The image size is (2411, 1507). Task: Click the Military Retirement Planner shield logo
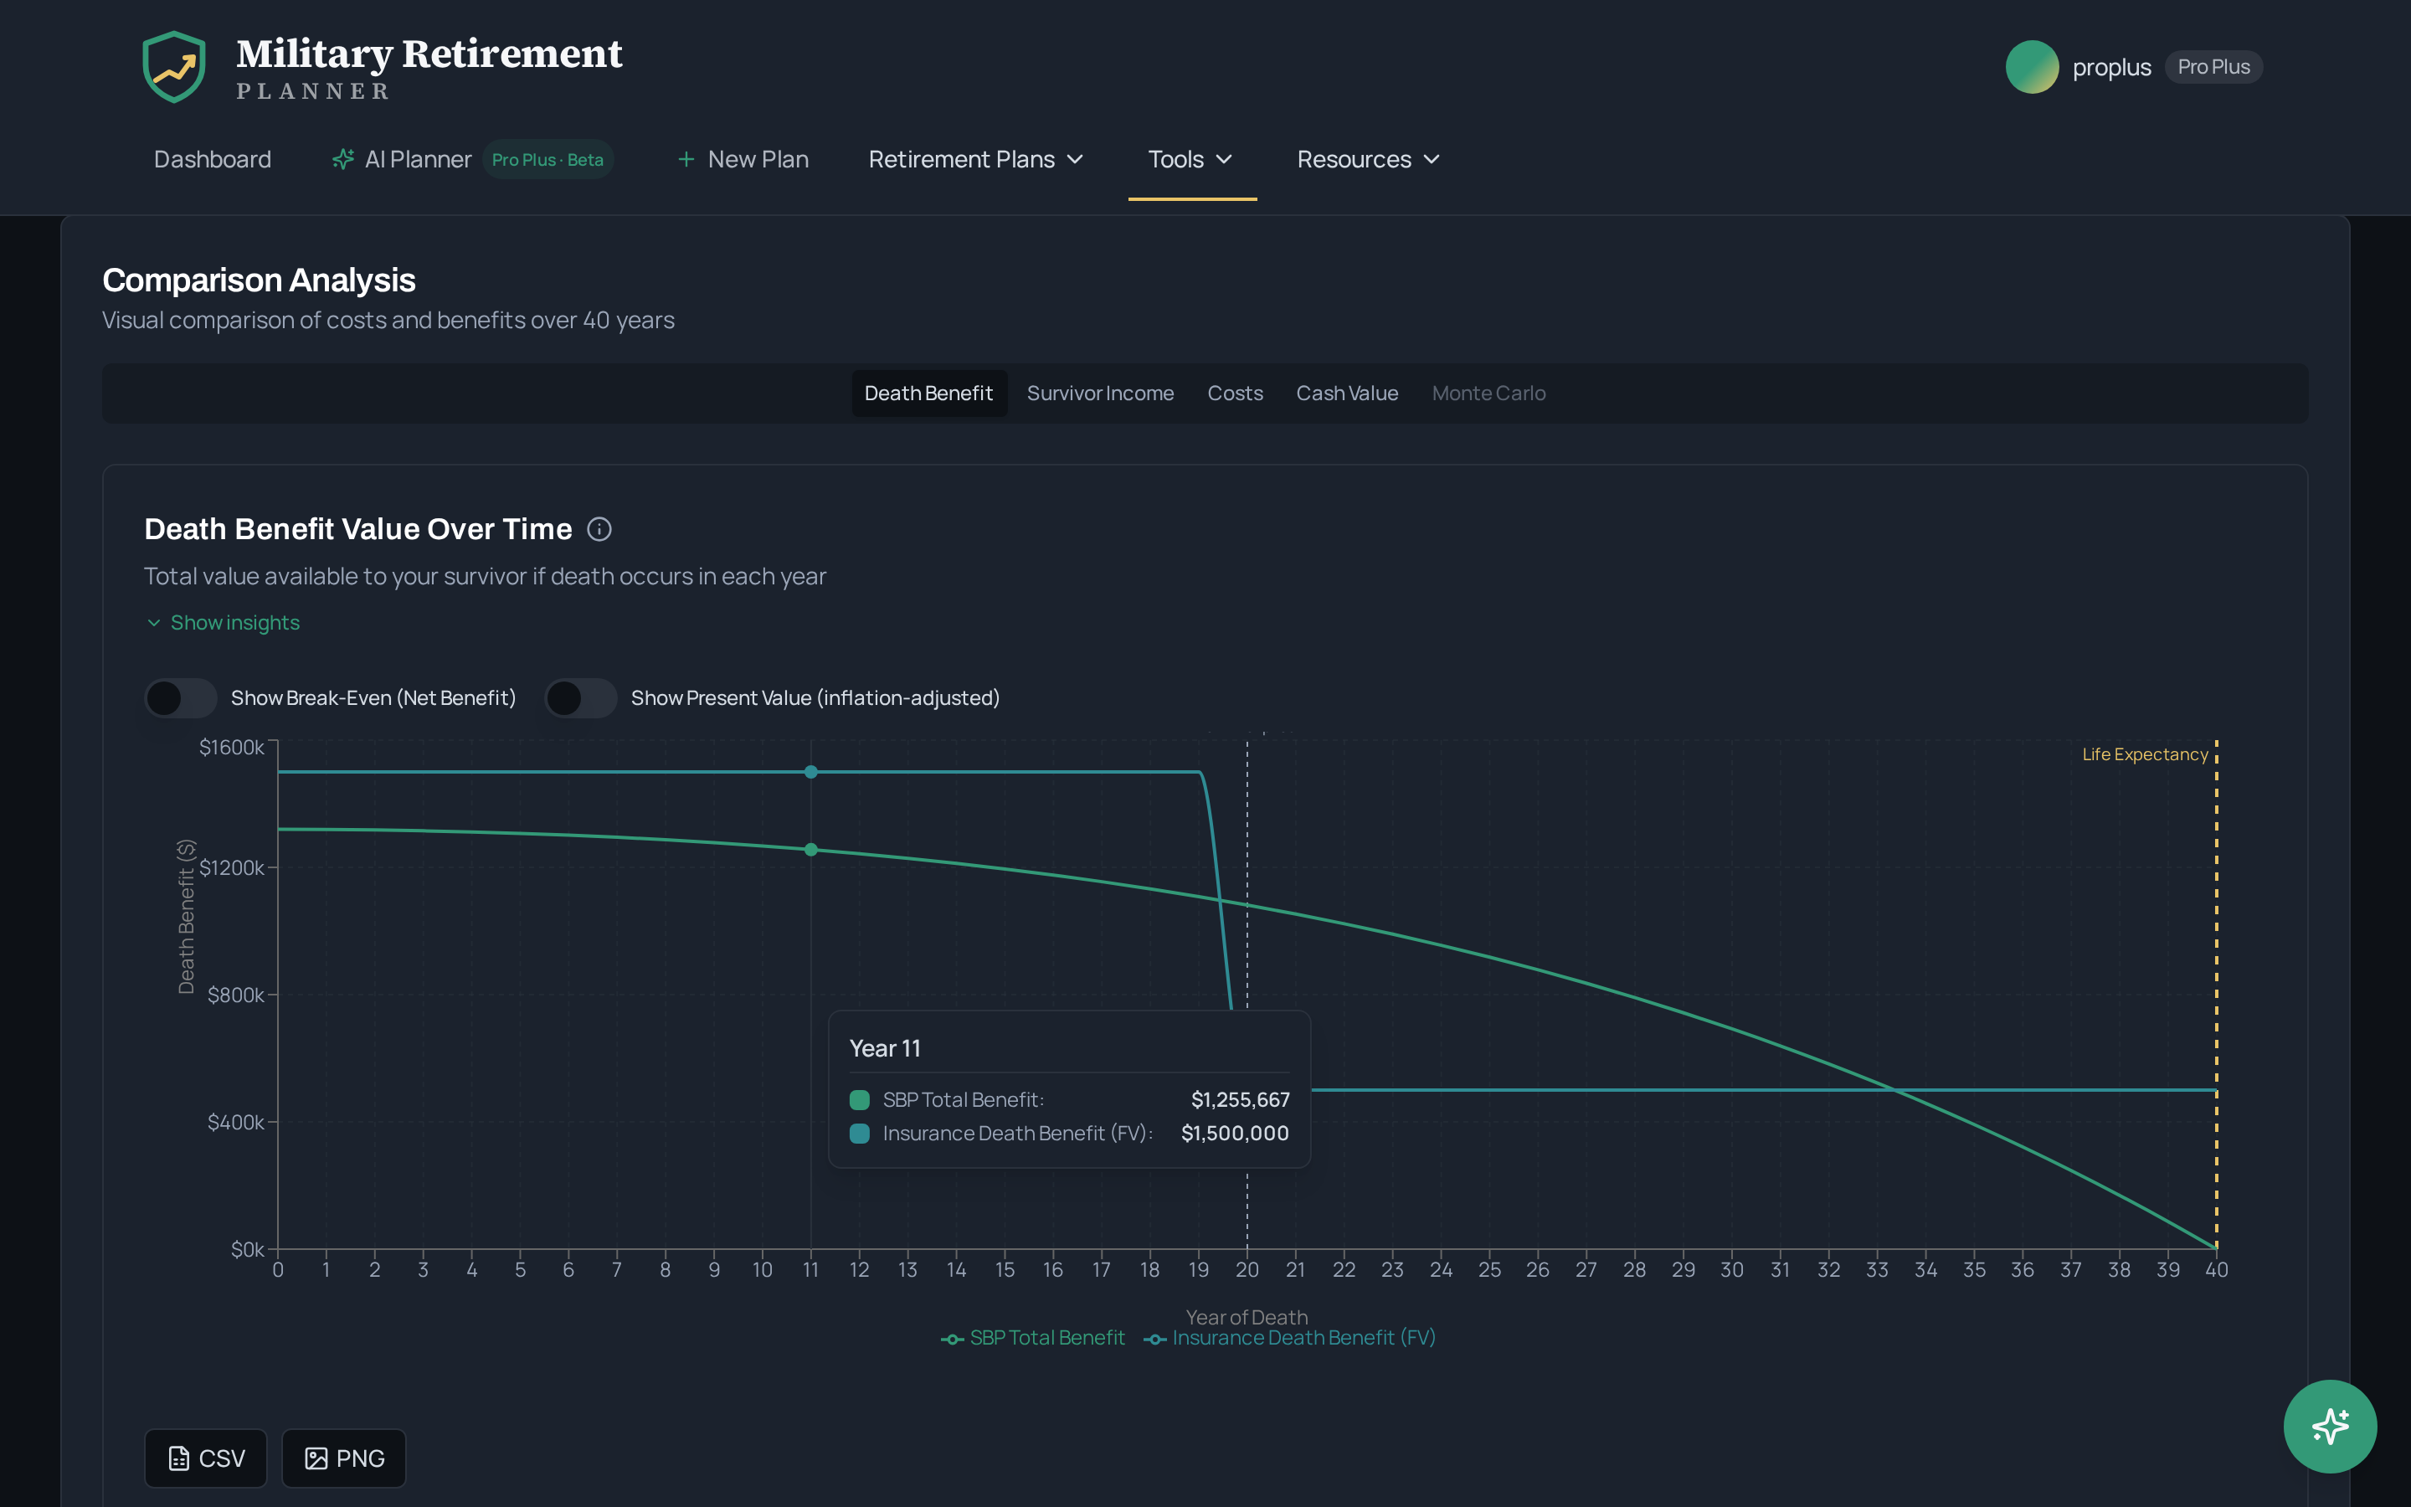[174, 67]
